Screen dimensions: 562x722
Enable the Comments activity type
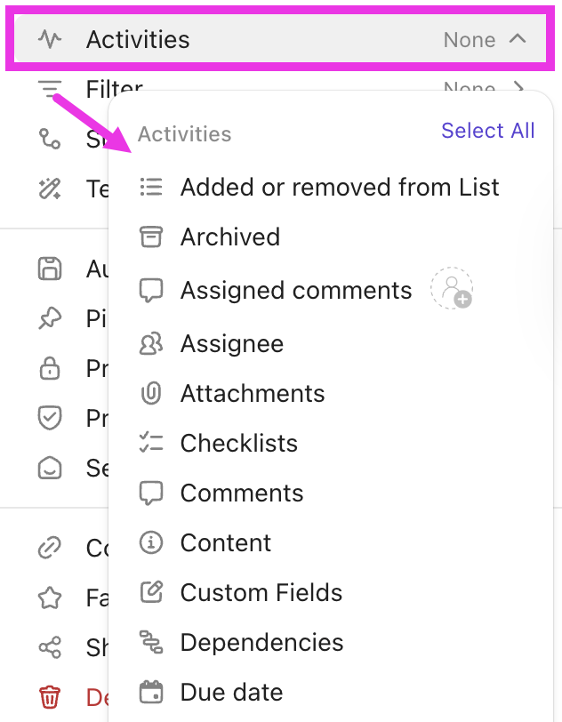pos(242,493)
